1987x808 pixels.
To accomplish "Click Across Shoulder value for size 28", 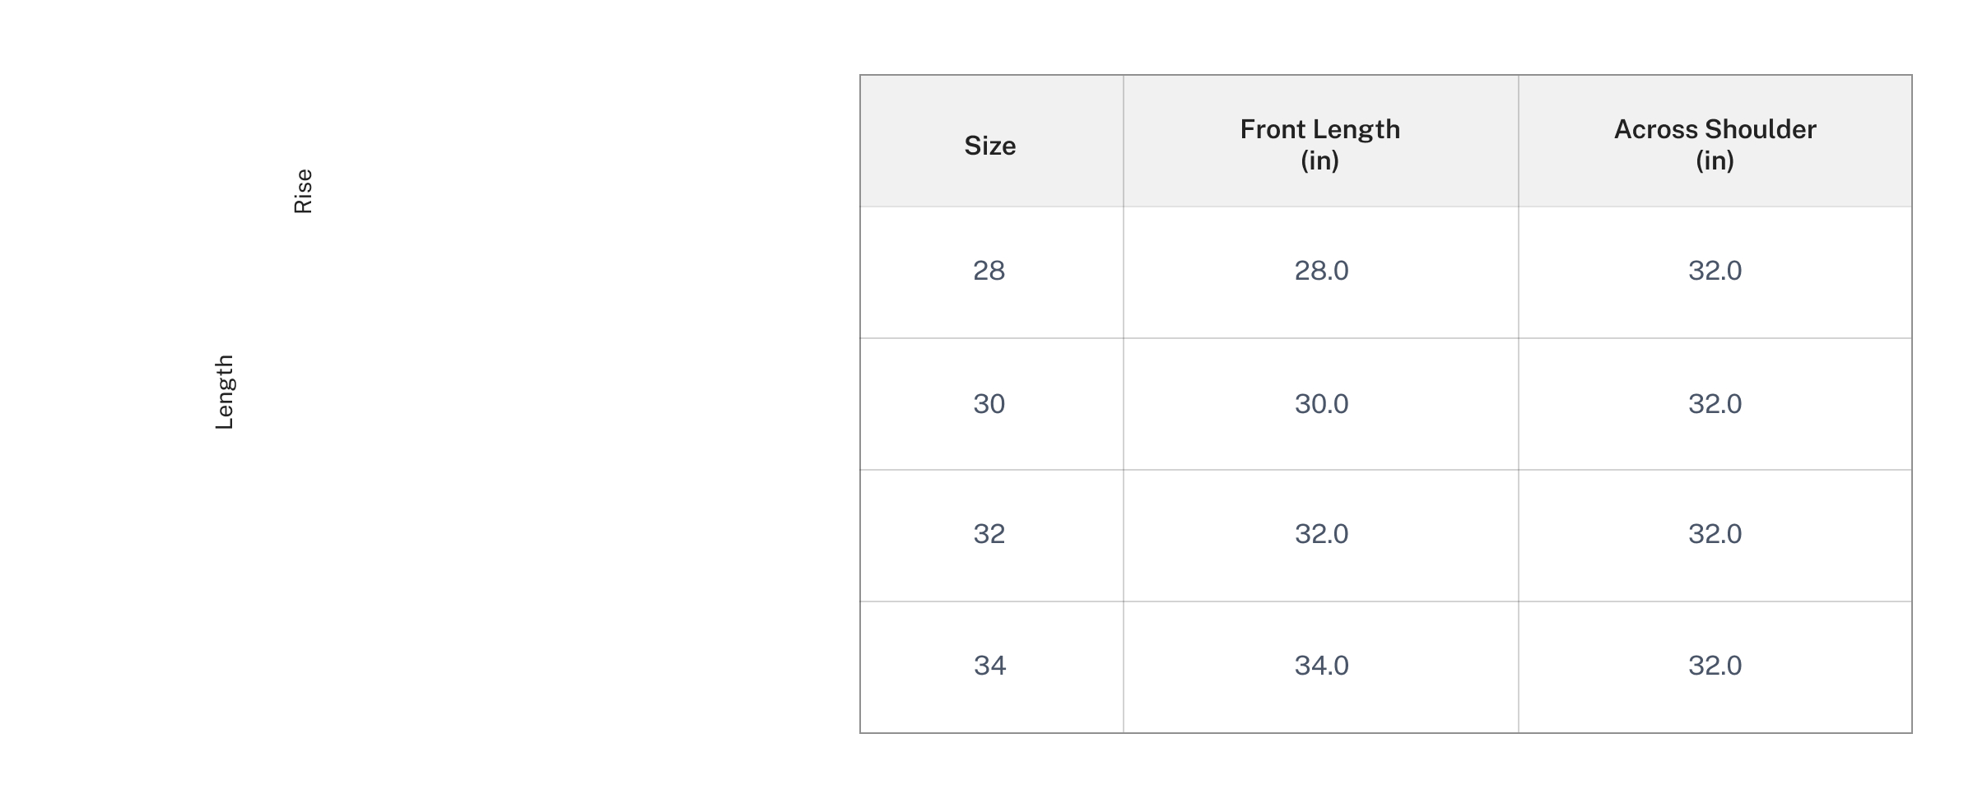I will pos(1715,271).
